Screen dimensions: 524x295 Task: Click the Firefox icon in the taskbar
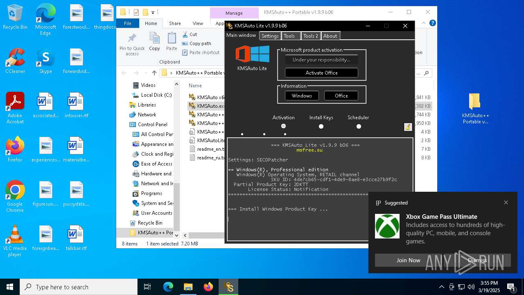208,287
